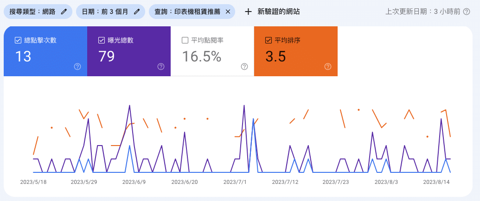Edit the 日期：前 3 個月 filter pencil icon
This screenshot has width=480, height=201.
pos(137,12)
